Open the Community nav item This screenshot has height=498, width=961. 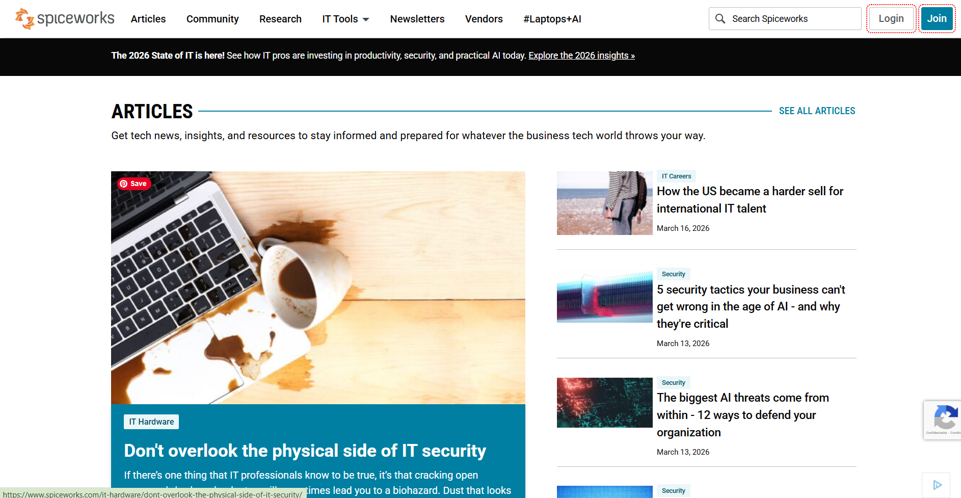[x=212, y=19]
